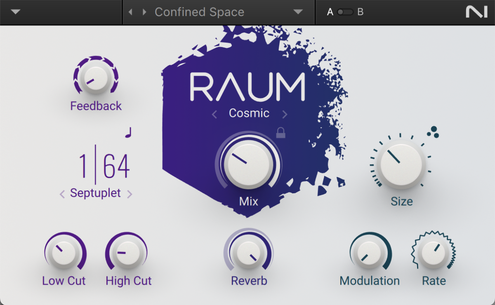Select previous note division before Septuplet
Screen dimensions: 495x305
pos(62,194)
